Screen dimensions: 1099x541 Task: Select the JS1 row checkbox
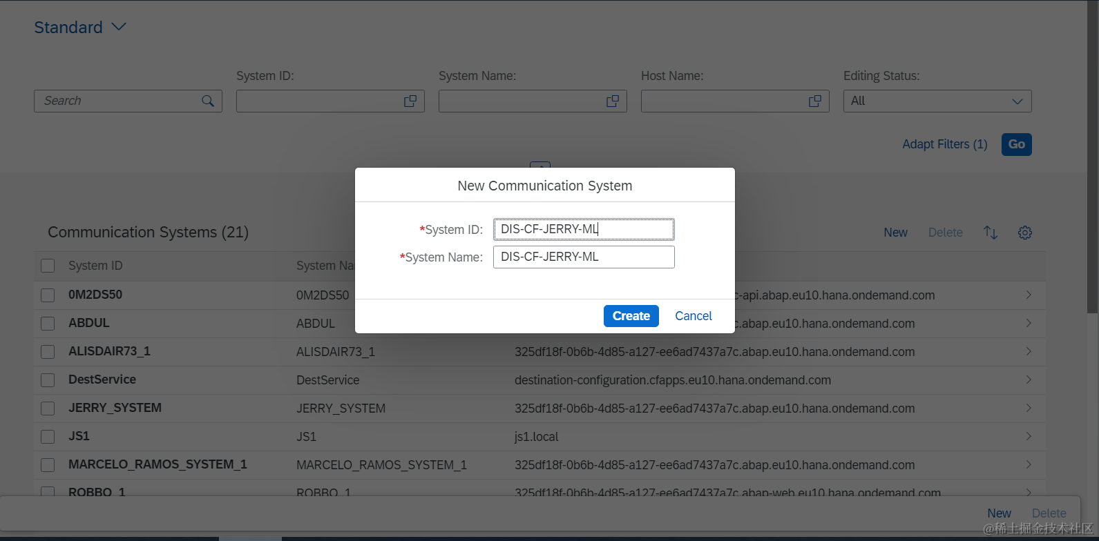click(48, 437)
